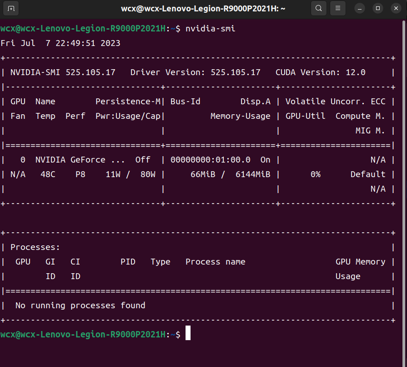Click the Compute M. header
The image size is (407, 367).
[360, 116]
